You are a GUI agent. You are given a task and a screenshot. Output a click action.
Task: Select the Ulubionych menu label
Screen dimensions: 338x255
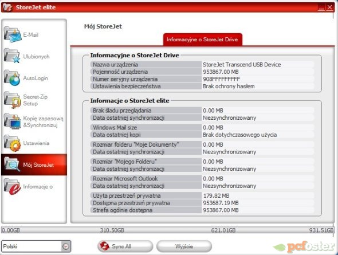coord(36,57)
